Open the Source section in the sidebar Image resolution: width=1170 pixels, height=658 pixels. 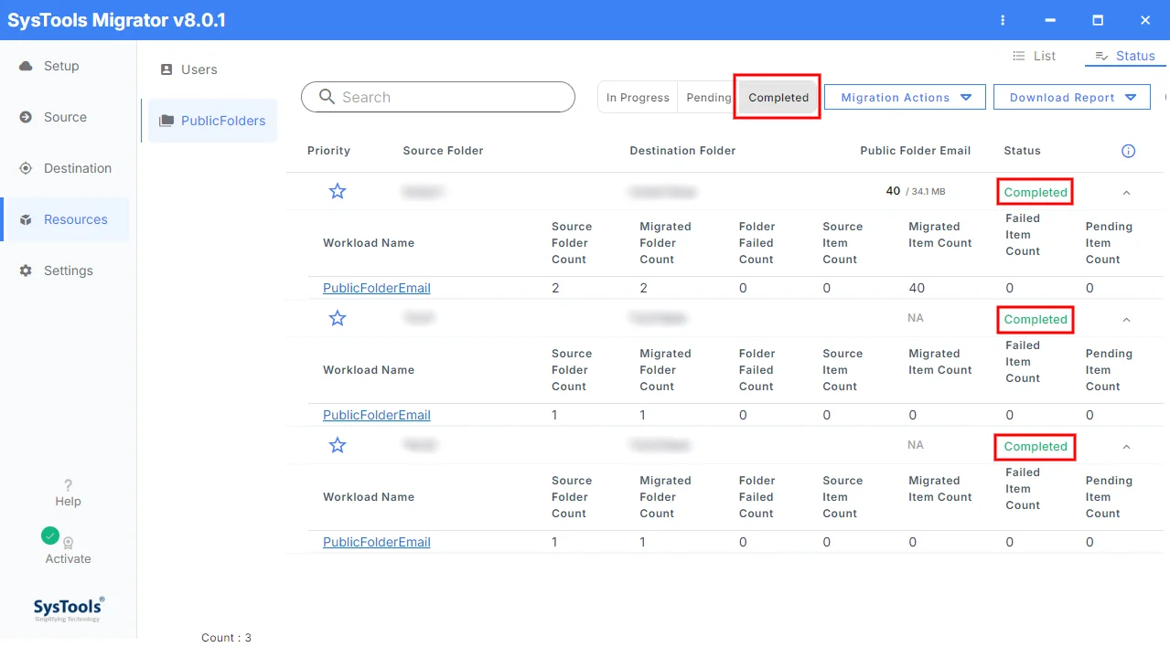tap(65, 117)
